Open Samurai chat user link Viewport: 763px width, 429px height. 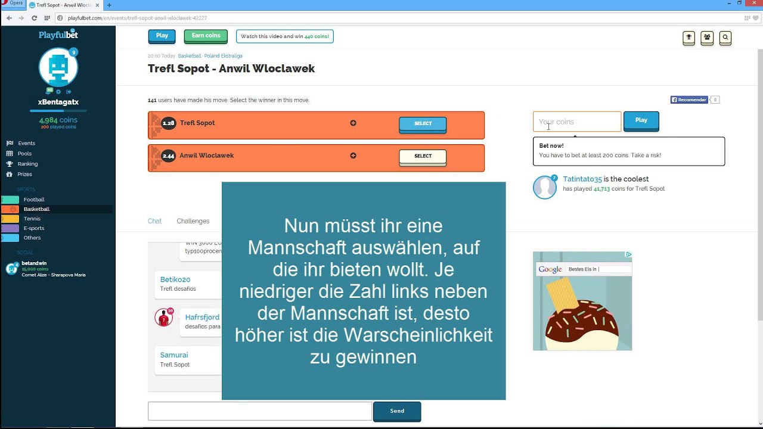(174, 355)
